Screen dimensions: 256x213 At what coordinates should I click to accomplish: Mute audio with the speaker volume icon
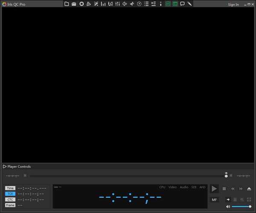coord(228,207)
